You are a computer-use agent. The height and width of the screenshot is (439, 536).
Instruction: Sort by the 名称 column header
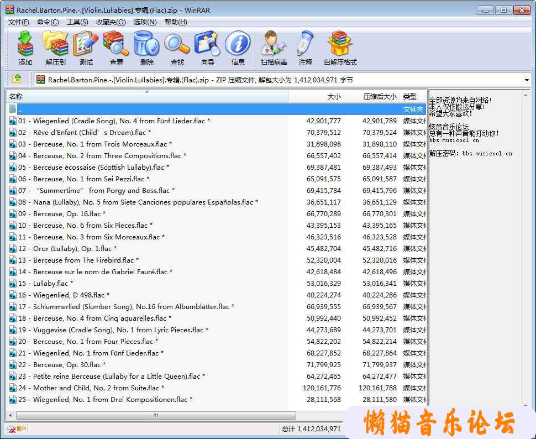tap(147, 97)
